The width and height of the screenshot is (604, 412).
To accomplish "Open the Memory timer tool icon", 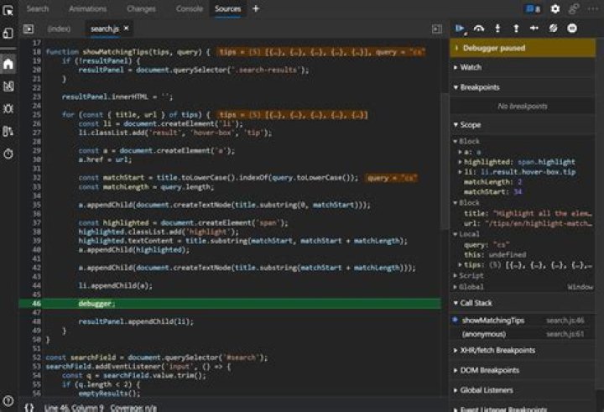I will 8,154.
